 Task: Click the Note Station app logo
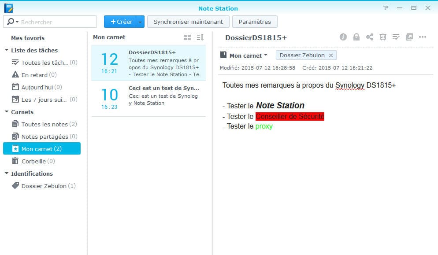pyautogui.click(x=9, y=8)
